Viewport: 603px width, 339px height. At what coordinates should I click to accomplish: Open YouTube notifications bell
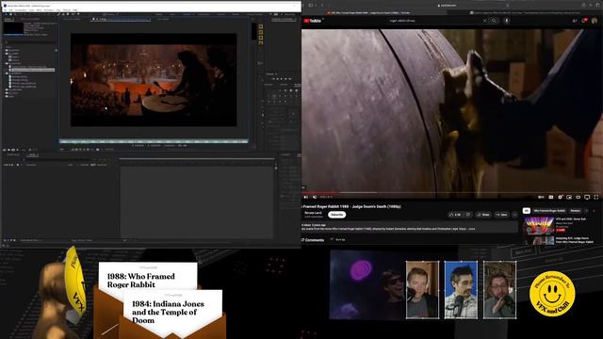(584, 21)
